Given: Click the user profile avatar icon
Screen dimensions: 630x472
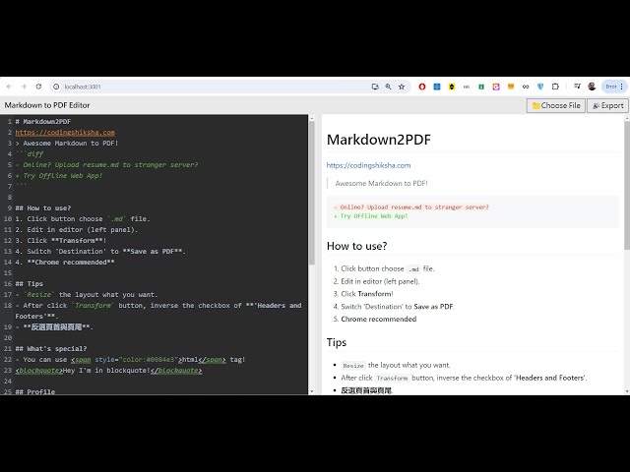Looking at the screenshot, I should [592, 87].
